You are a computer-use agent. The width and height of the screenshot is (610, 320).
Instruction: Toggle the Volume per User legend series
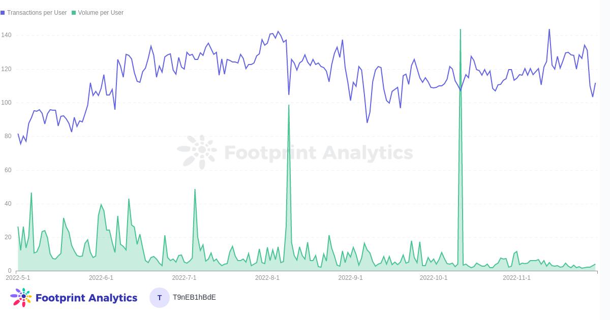tap(101, 13)
